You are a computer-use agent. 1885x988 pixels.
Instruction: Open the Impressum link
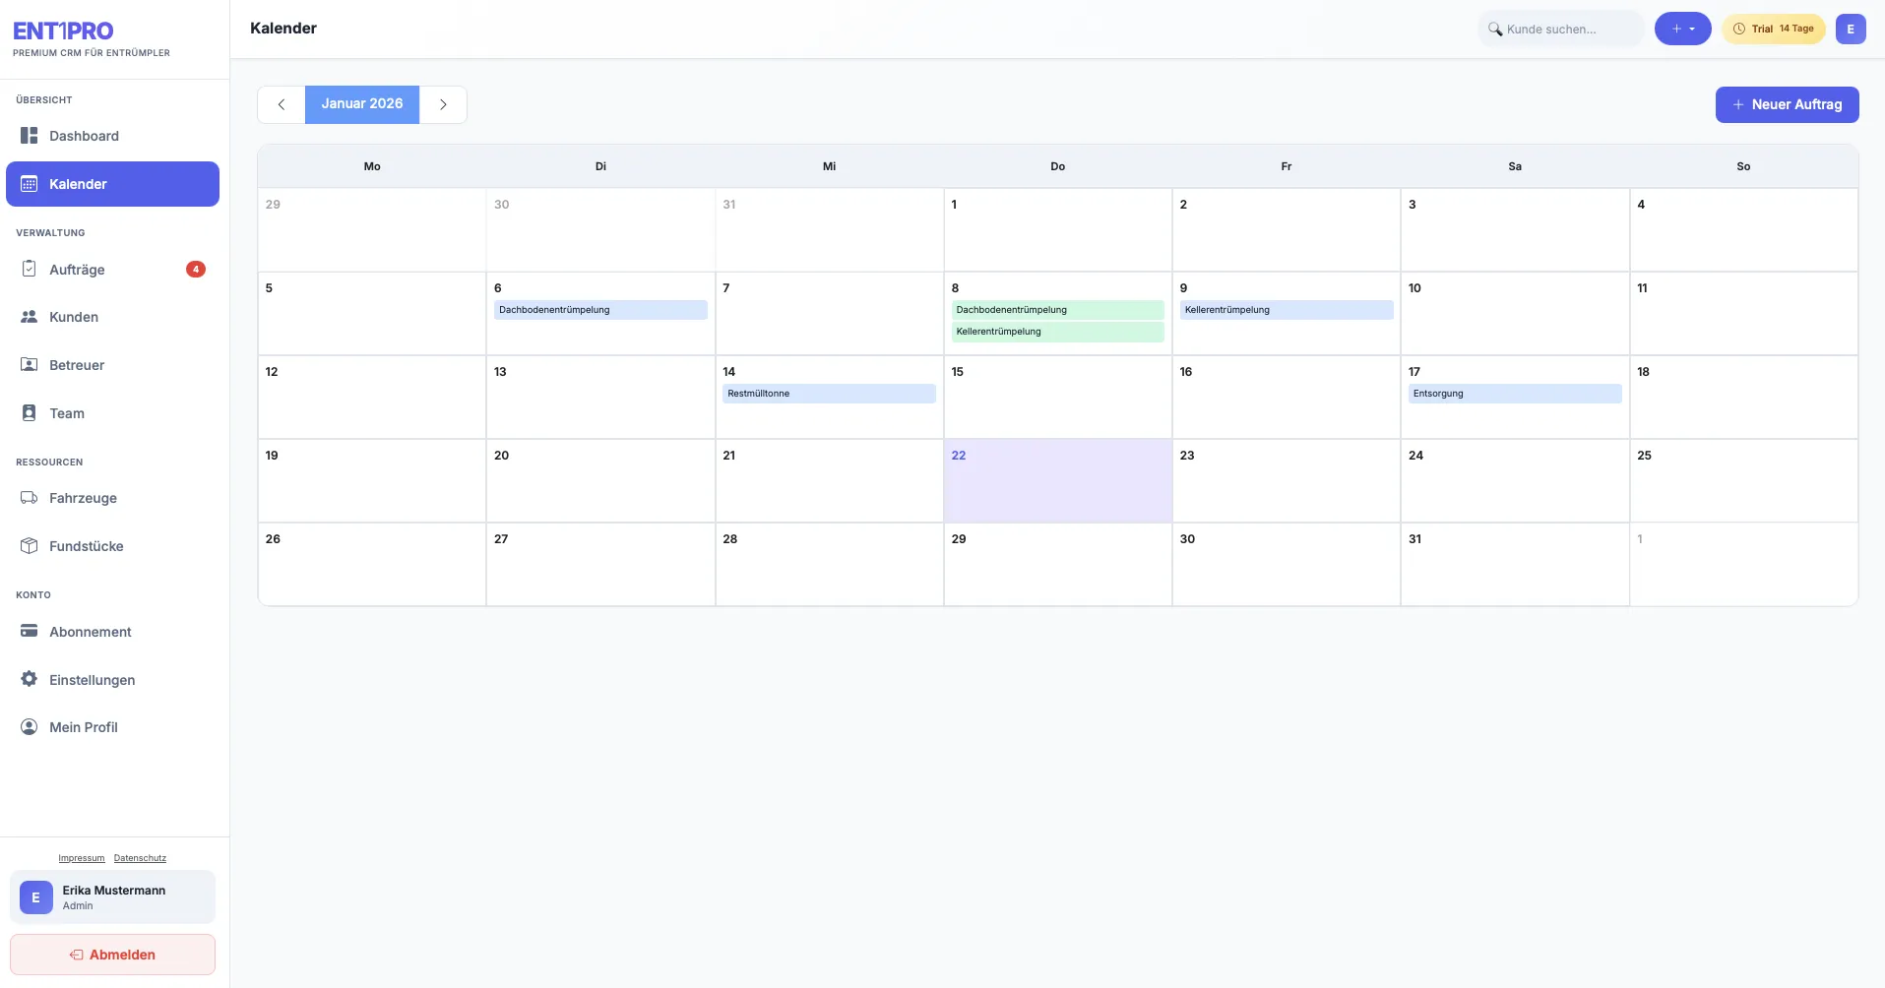81,857
